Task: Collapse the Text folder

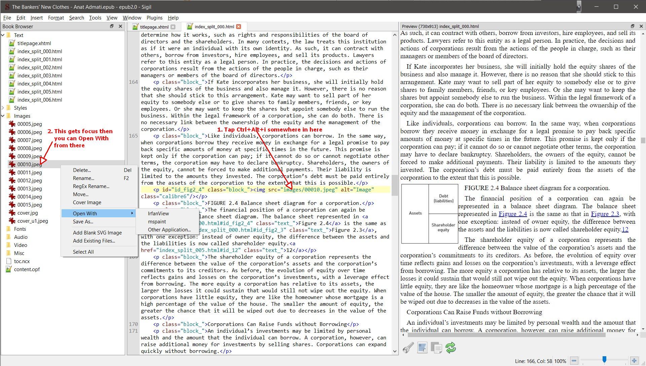Action: click(x=3, y=35)
